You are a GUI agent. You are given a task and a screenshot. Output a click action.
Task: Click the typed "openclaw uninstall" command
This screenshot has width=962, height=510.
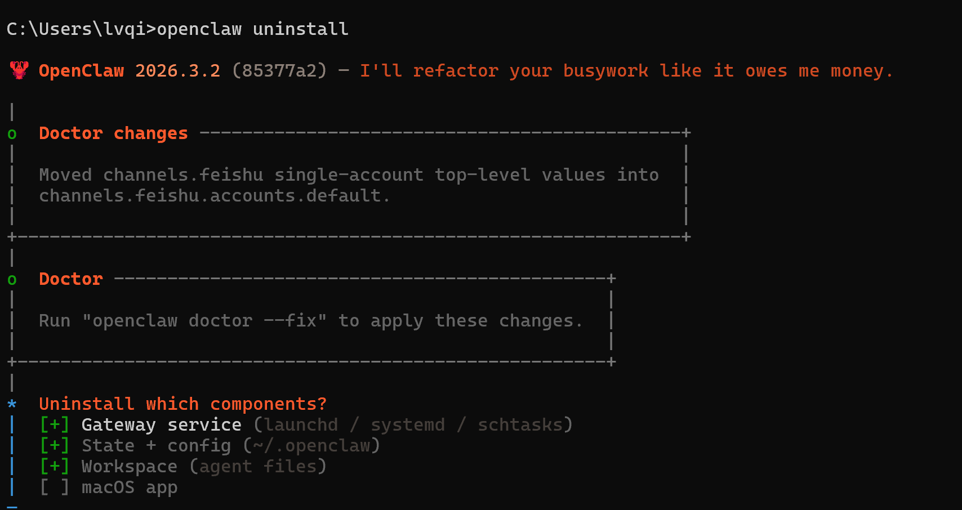tap(252, 29)
